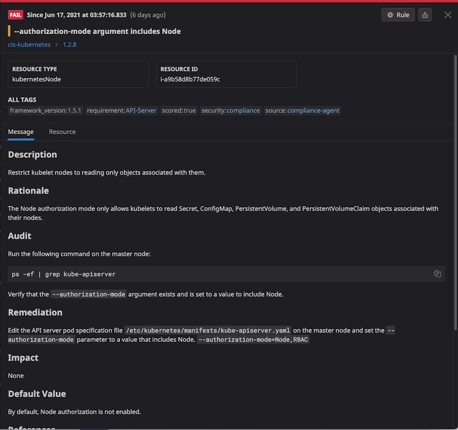Click the requirement:API-Server tag
Image resolution: width=458 pixels, height=430 pixels.
(122, 110)
